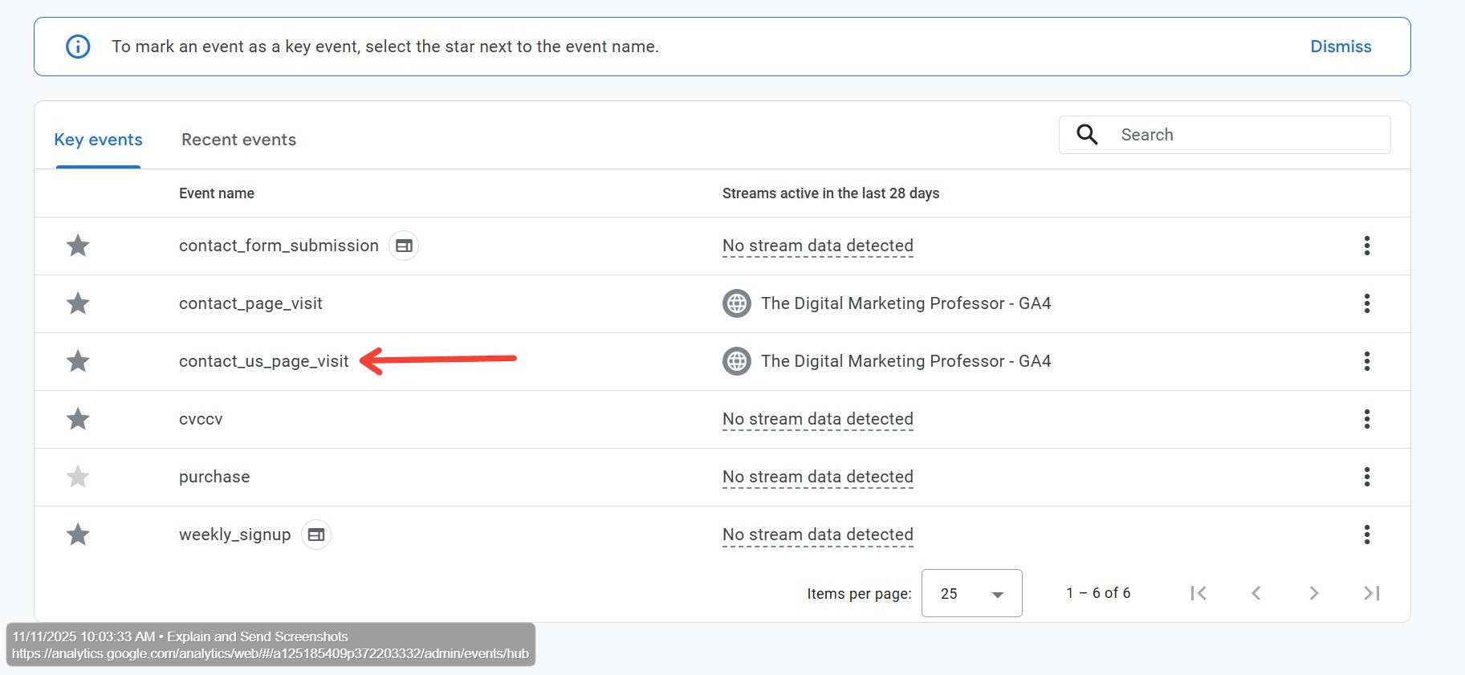This screenshot has width=1465, height=675.
Task: Toggle the star next to purchase event
Action: 78,477
